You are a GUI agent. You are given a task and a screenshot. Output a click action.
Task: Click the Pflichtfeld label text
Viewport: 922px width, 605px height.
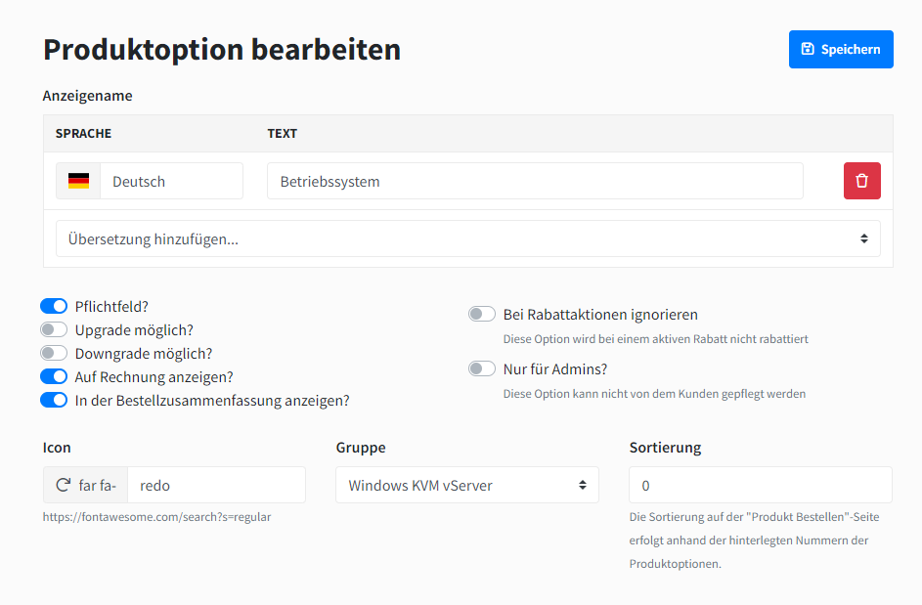pos(111,307)
